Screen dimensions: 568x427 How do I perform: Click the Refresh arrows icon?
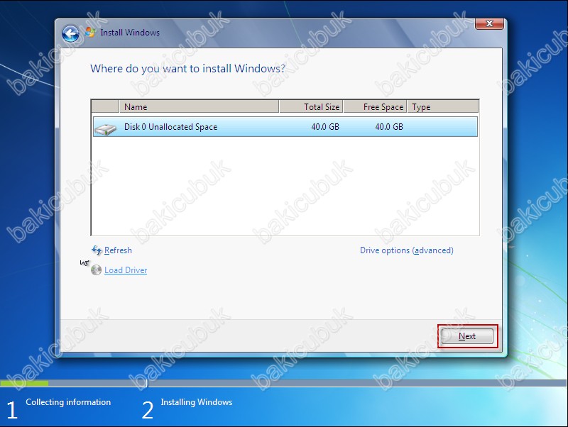(x=97, y=250)
